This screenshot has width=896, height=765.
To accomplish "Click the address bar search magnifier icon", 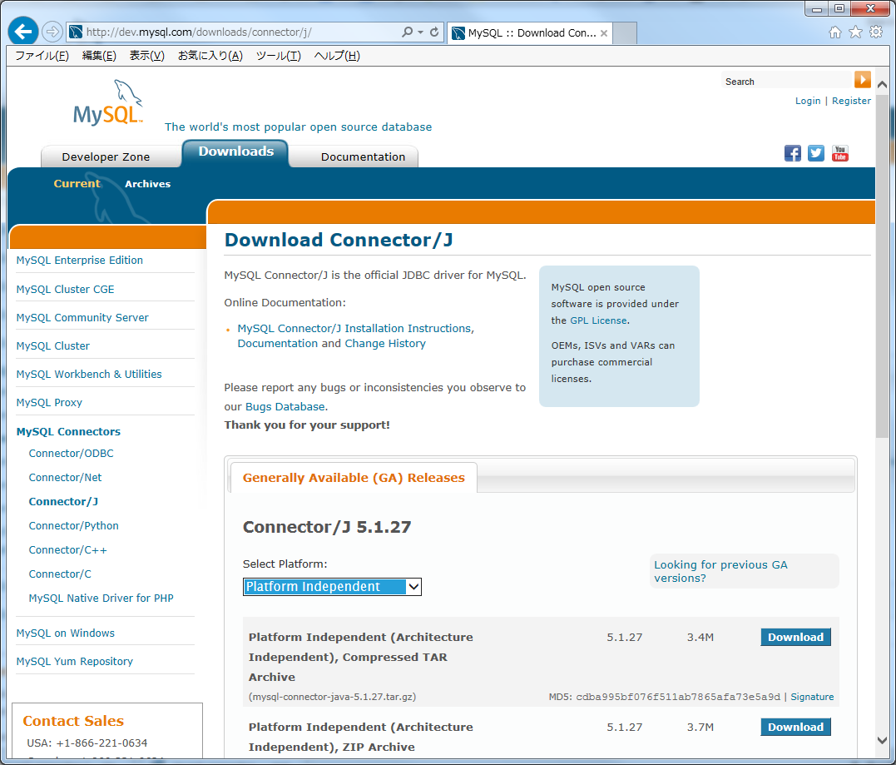I will (408, 32).
